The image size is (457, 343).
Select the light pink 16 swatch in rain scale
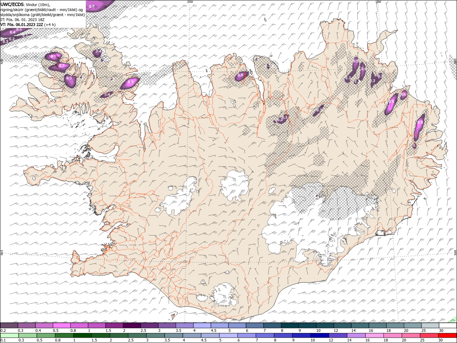375,335
